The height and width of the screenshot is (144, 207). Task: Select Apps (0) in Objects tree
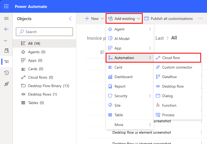point(44,60)
